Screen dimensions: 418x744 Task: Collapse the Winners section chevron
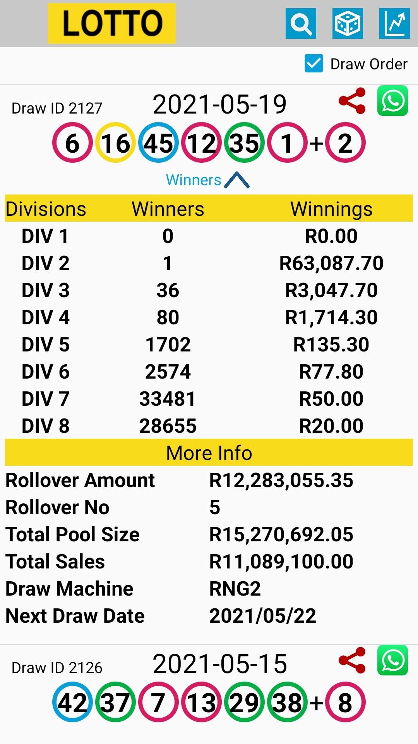pos(237,180)
